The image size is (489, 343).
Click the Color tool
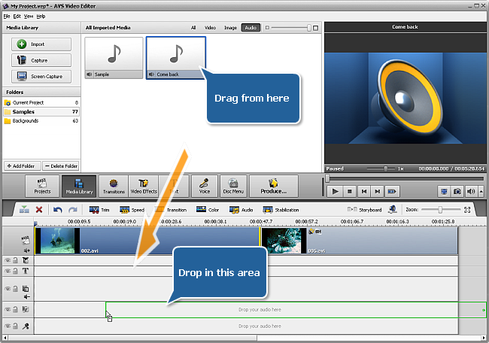(208, 210)
